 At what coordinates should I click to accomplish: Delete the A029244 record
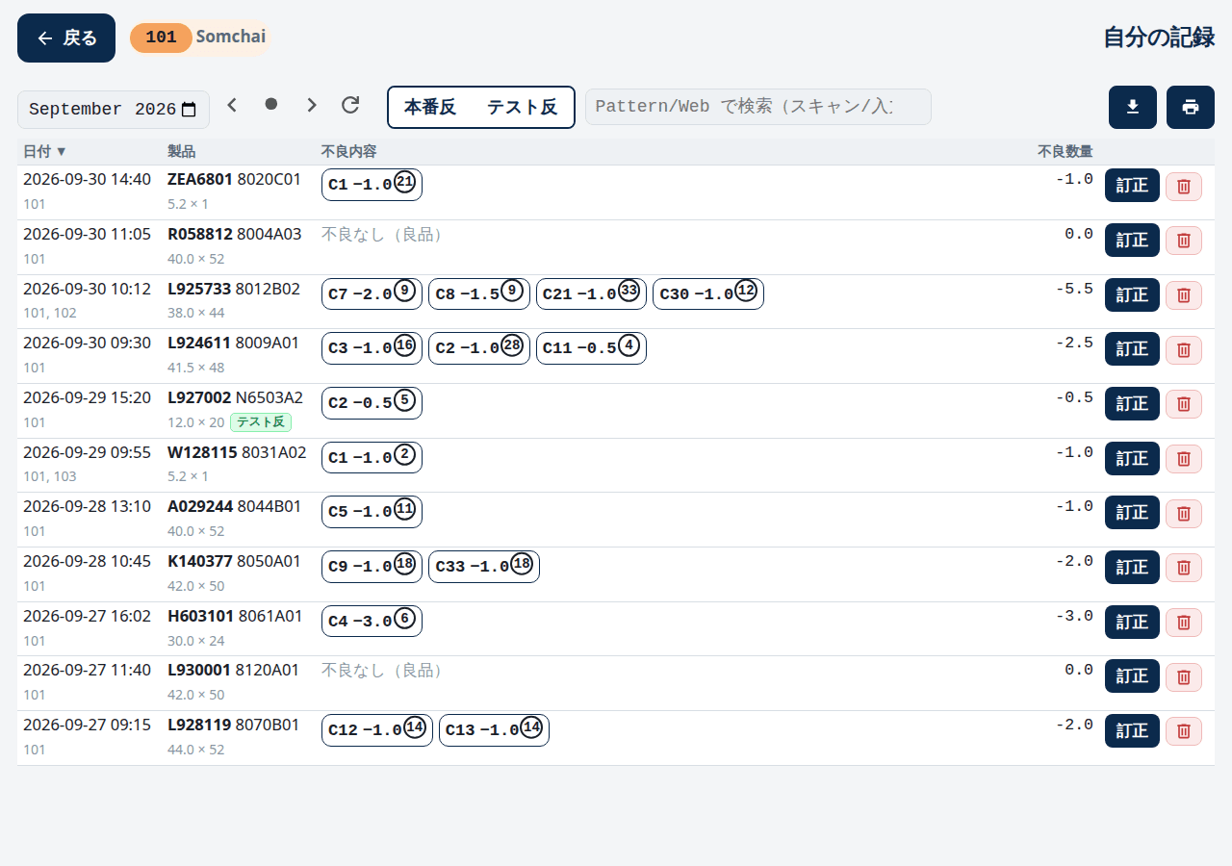tap(1184, 514)
